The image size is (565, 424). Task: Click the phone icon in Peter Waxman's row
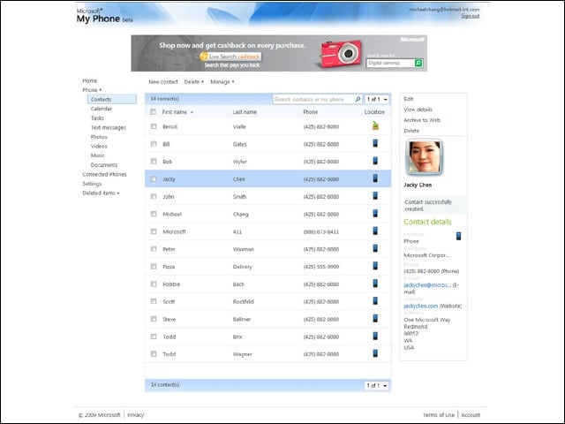(x=375, y=248)
